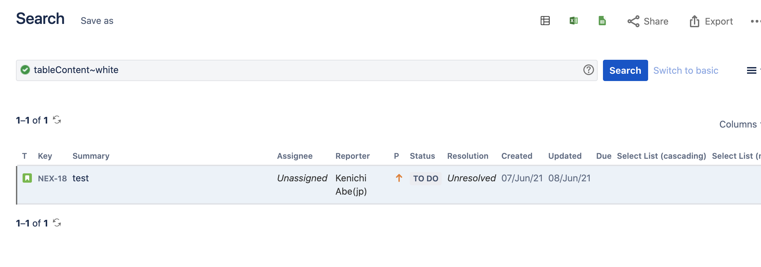Screen dimensions: 761x267
Task: Click the Export icon
Action: [x=695, y=21]
